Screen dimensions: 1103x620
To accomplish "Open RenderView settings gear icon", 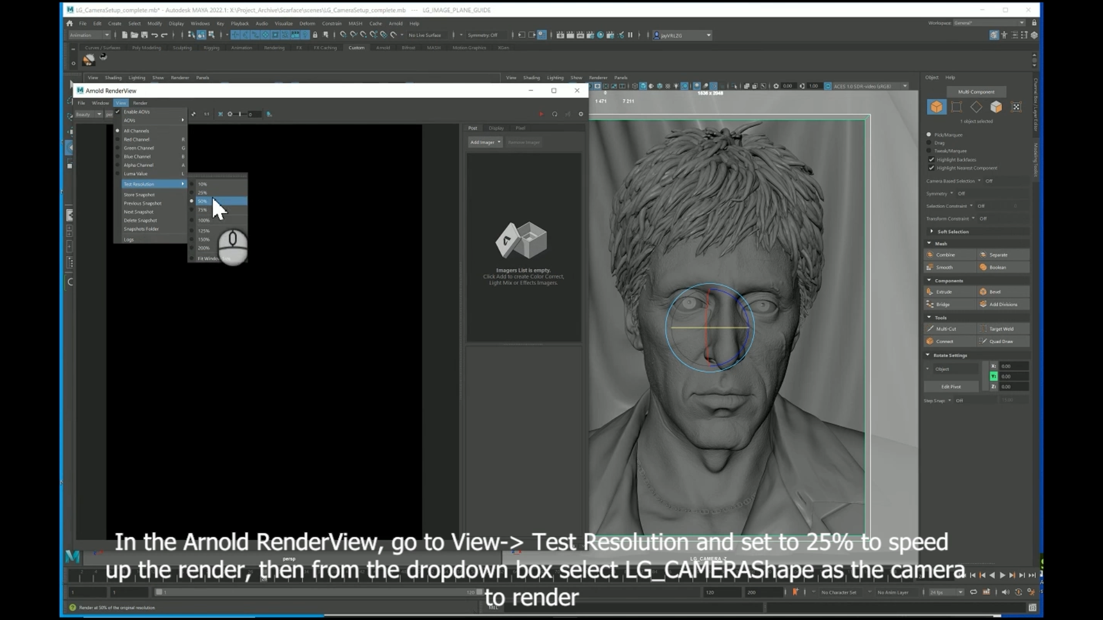I will 581,114.
